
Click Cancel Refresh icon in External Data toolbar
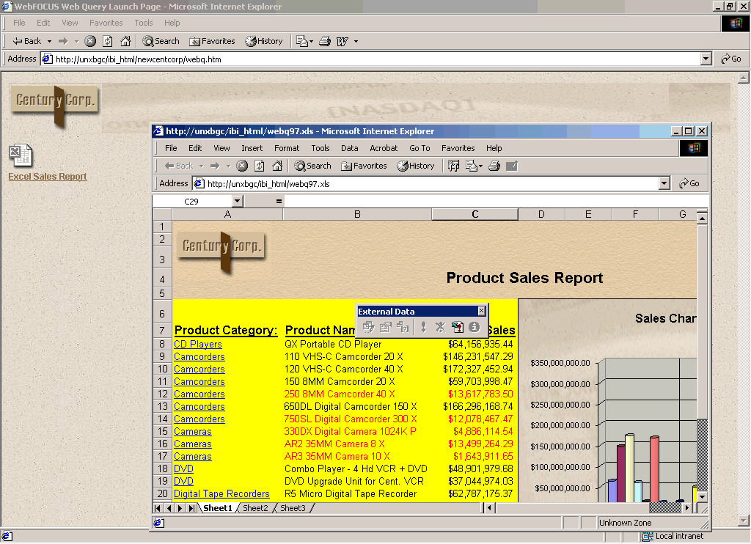click(x=440, y=327)
